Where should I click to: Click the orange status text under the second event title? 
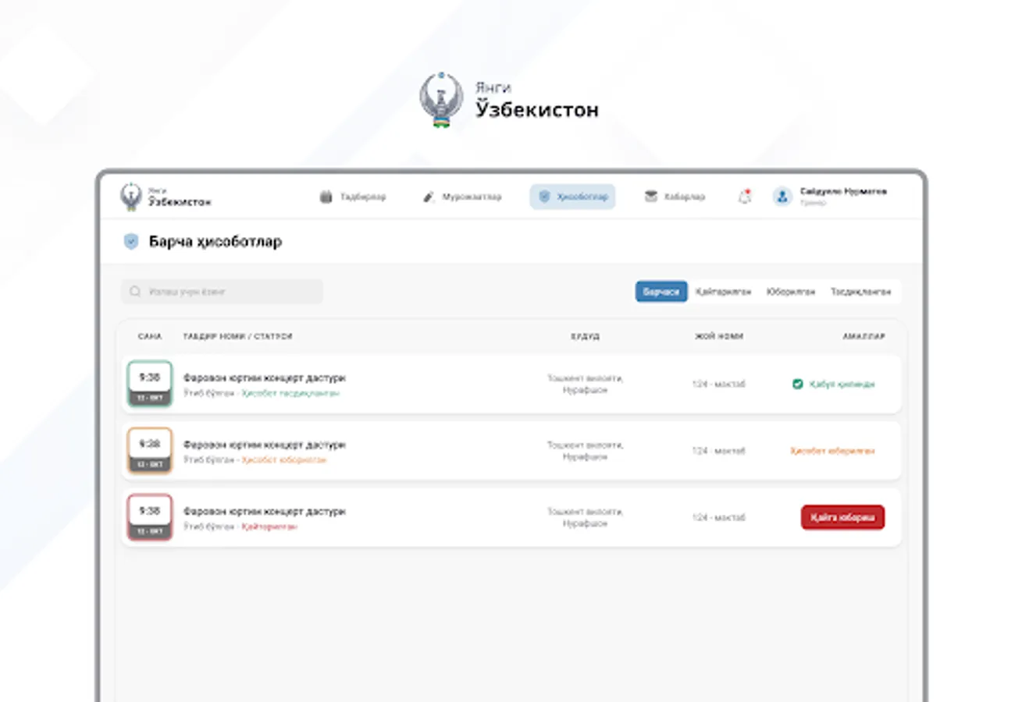coord(284,460)
